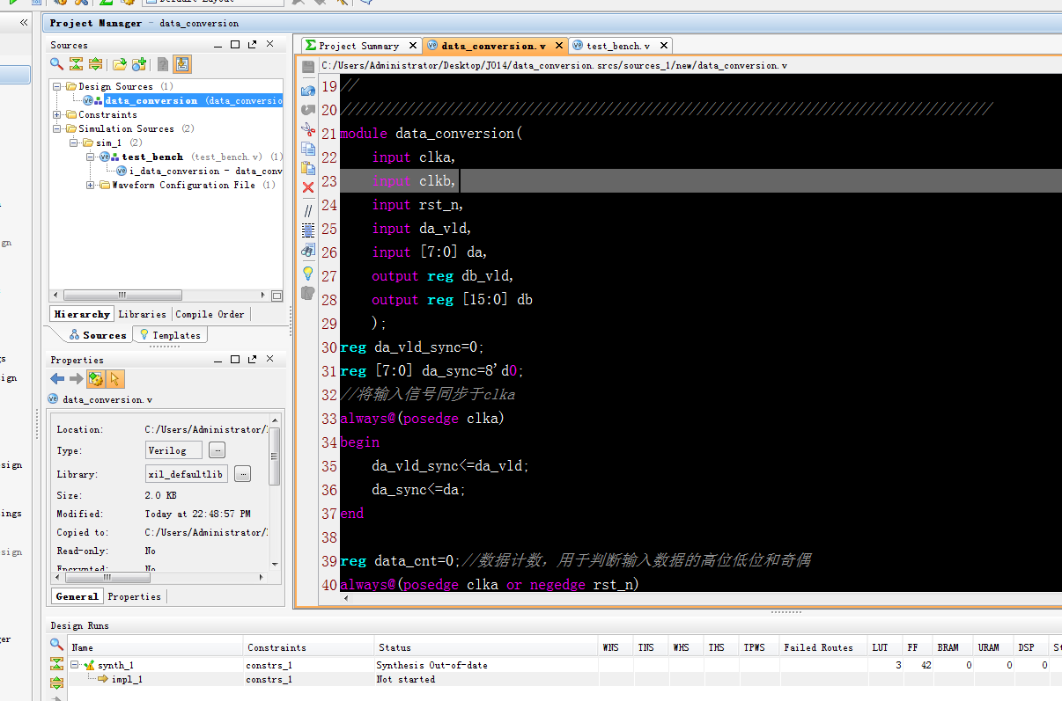Toggle line comment with the // icon

[308, 210]
